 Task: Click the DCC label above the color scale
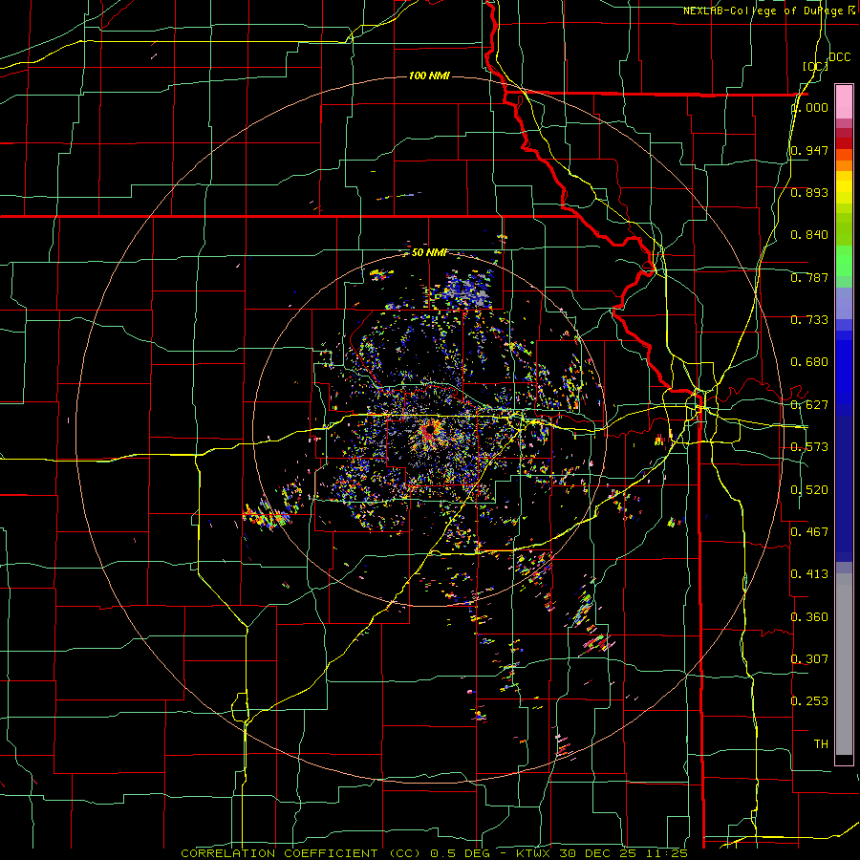[839, 57]
